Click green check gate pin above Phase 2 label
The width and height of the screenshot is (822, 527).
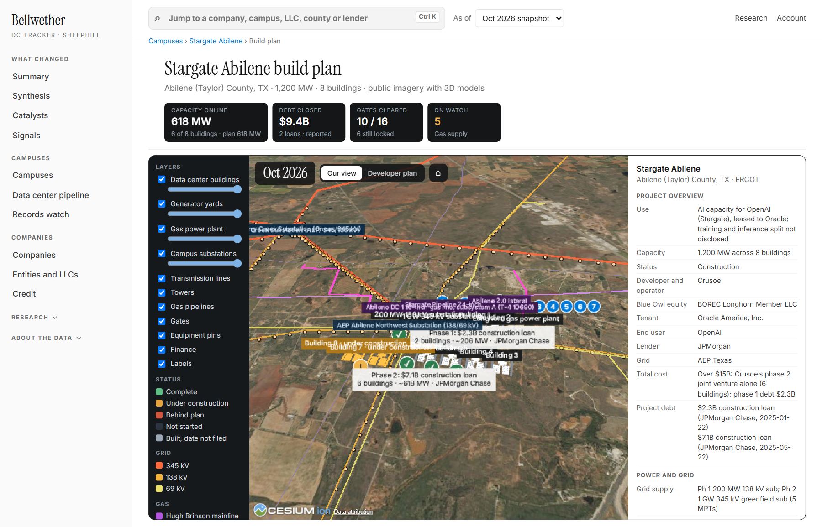[407, 364]
